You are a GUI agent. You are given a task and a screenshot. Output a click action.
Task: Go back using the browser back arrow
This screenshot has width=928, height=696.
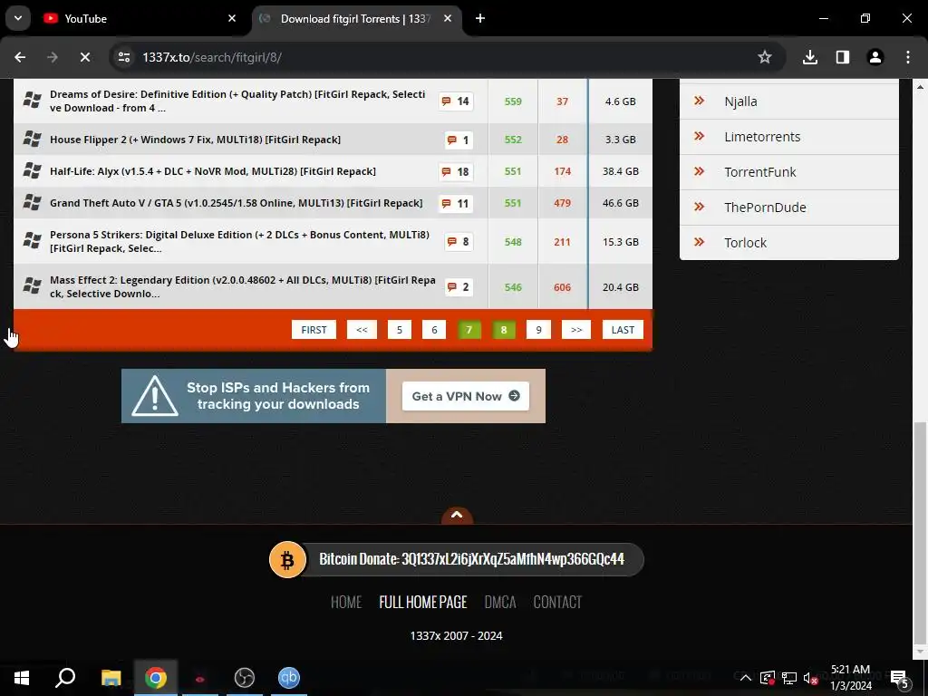(20, 57)
